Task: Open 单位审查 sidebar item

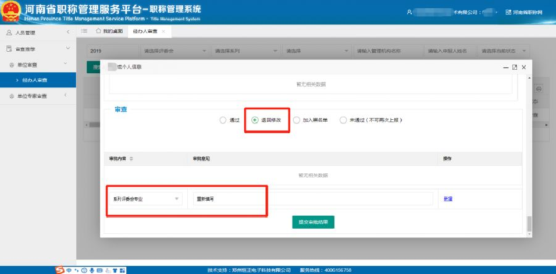Action: tap(38, 65)
